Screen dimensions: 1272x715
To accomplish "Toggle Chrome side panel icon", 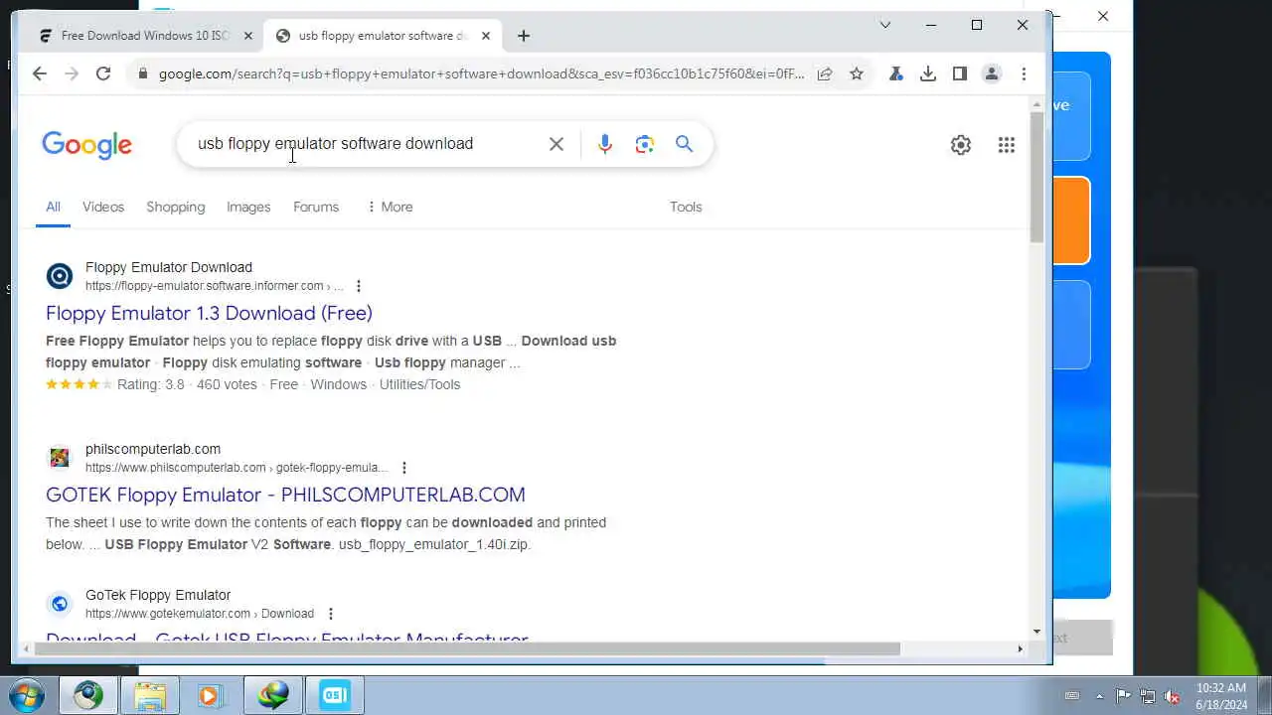I will [960, 73].
